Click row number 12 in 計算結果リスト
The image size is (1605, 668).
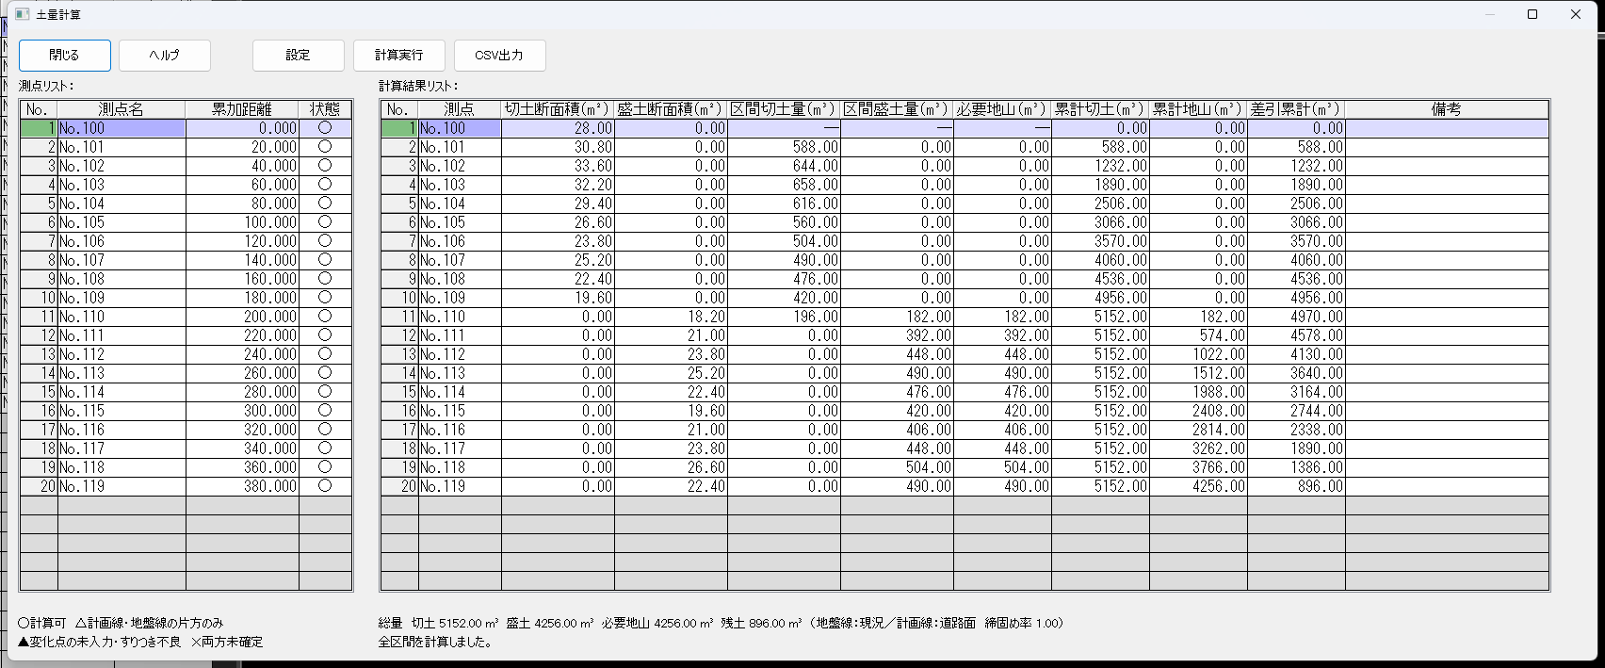point(399,335)
